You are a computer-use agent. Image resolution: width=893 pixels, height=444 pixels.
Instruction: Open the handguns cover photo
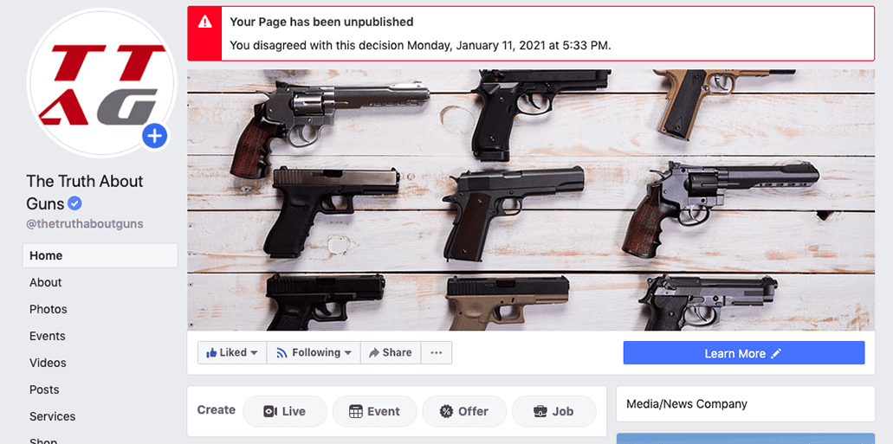click(x=531, y=200)
